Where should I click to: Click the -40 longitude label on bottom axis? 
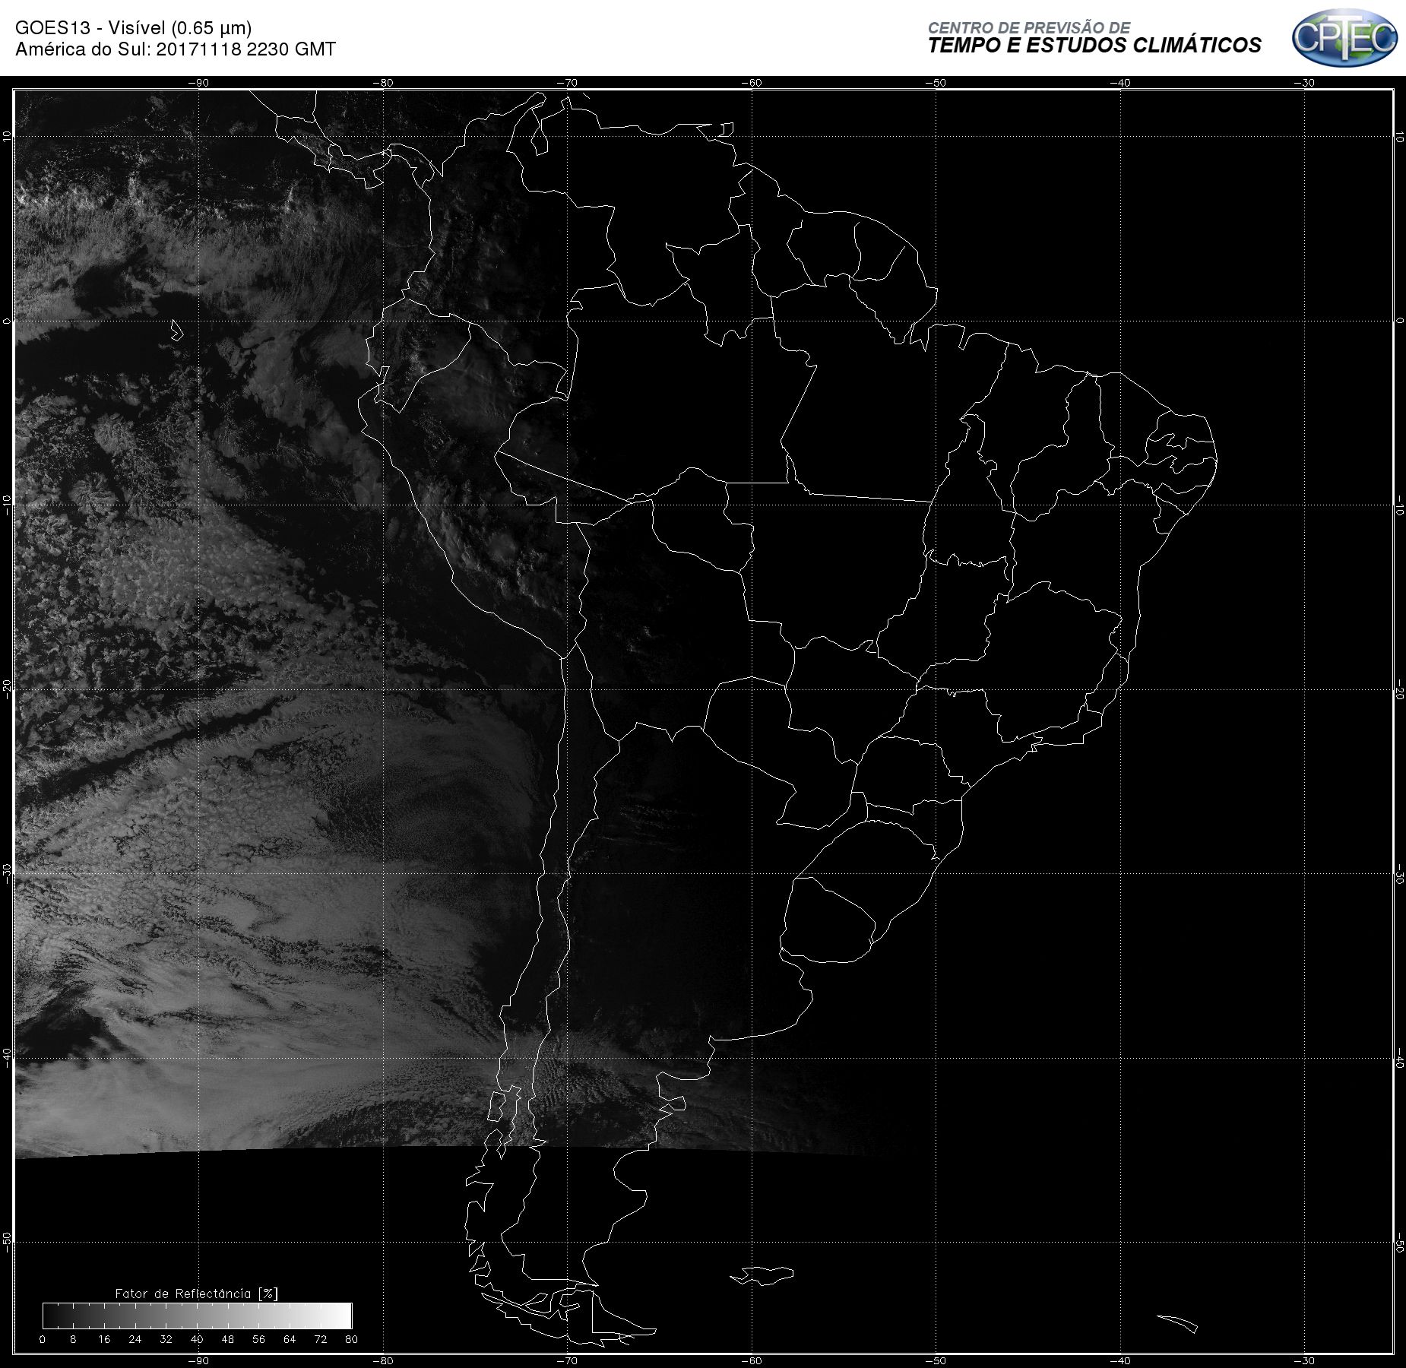(x=1120, y=1360)
